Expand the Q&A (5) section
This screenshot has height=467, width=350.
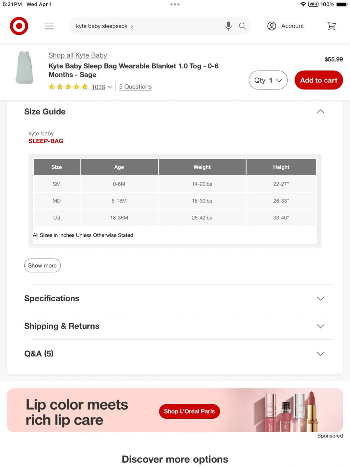(320, 353)
